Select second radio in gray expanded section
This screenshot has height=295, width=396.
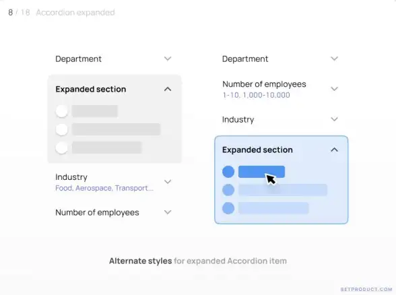62,129
